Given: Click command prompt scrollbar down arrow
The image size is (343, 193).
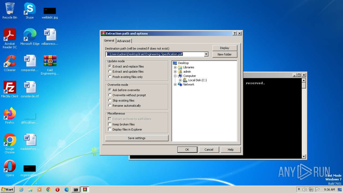Looking at the screenshot, I should coord(304,156).
